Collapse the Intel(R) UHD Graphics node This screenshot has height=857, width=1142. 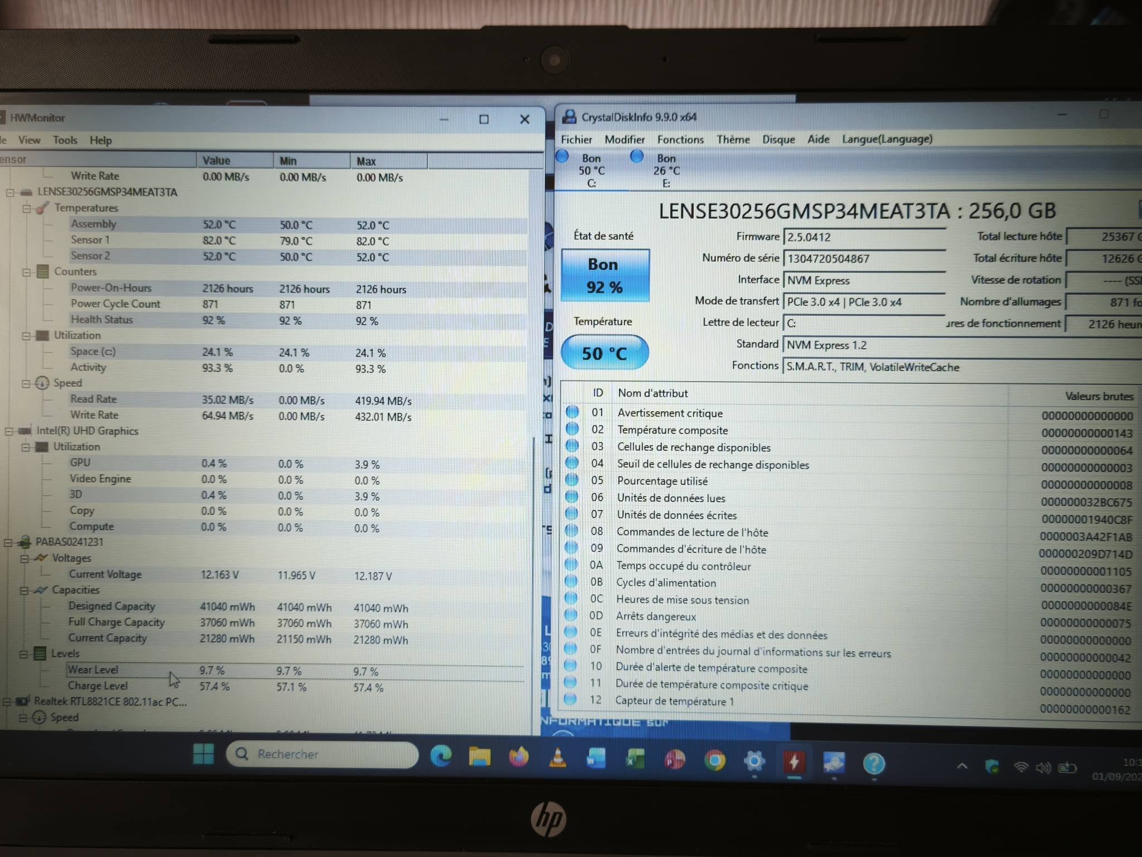9,431
